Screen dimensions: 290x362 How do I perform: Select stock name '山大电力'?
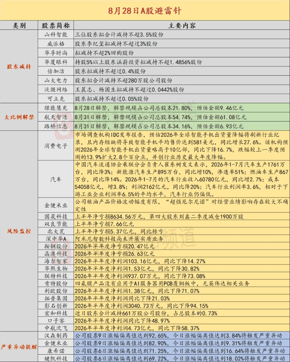click(56, 80)
